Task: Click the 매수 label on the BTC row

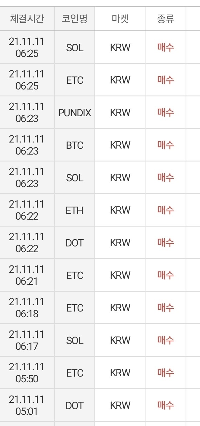Action: [165, 145]
